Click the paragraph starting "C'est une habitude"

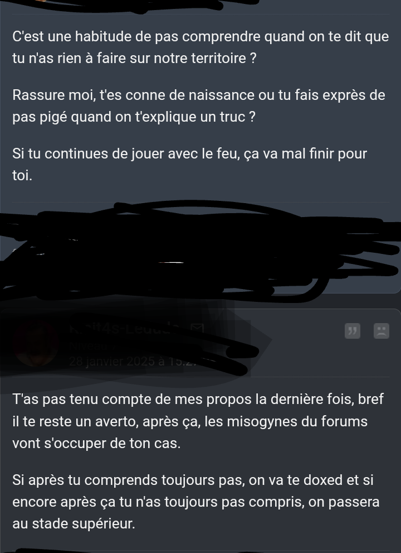[200, 47]
